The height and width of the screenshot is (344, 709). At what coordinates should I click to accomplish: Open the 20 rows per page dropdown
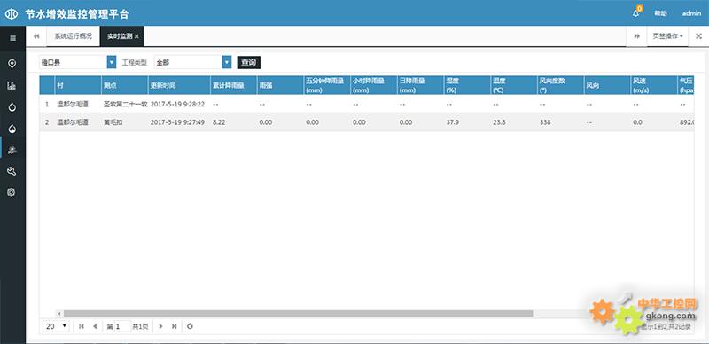pos(56,326)
